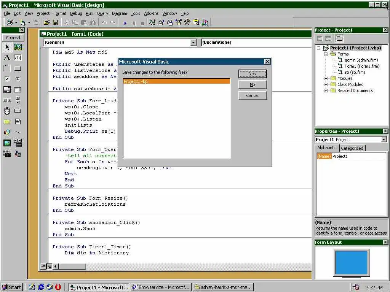
Task: Select the OptionButton control tool in toolbox
Action: [x=18, y=79]
